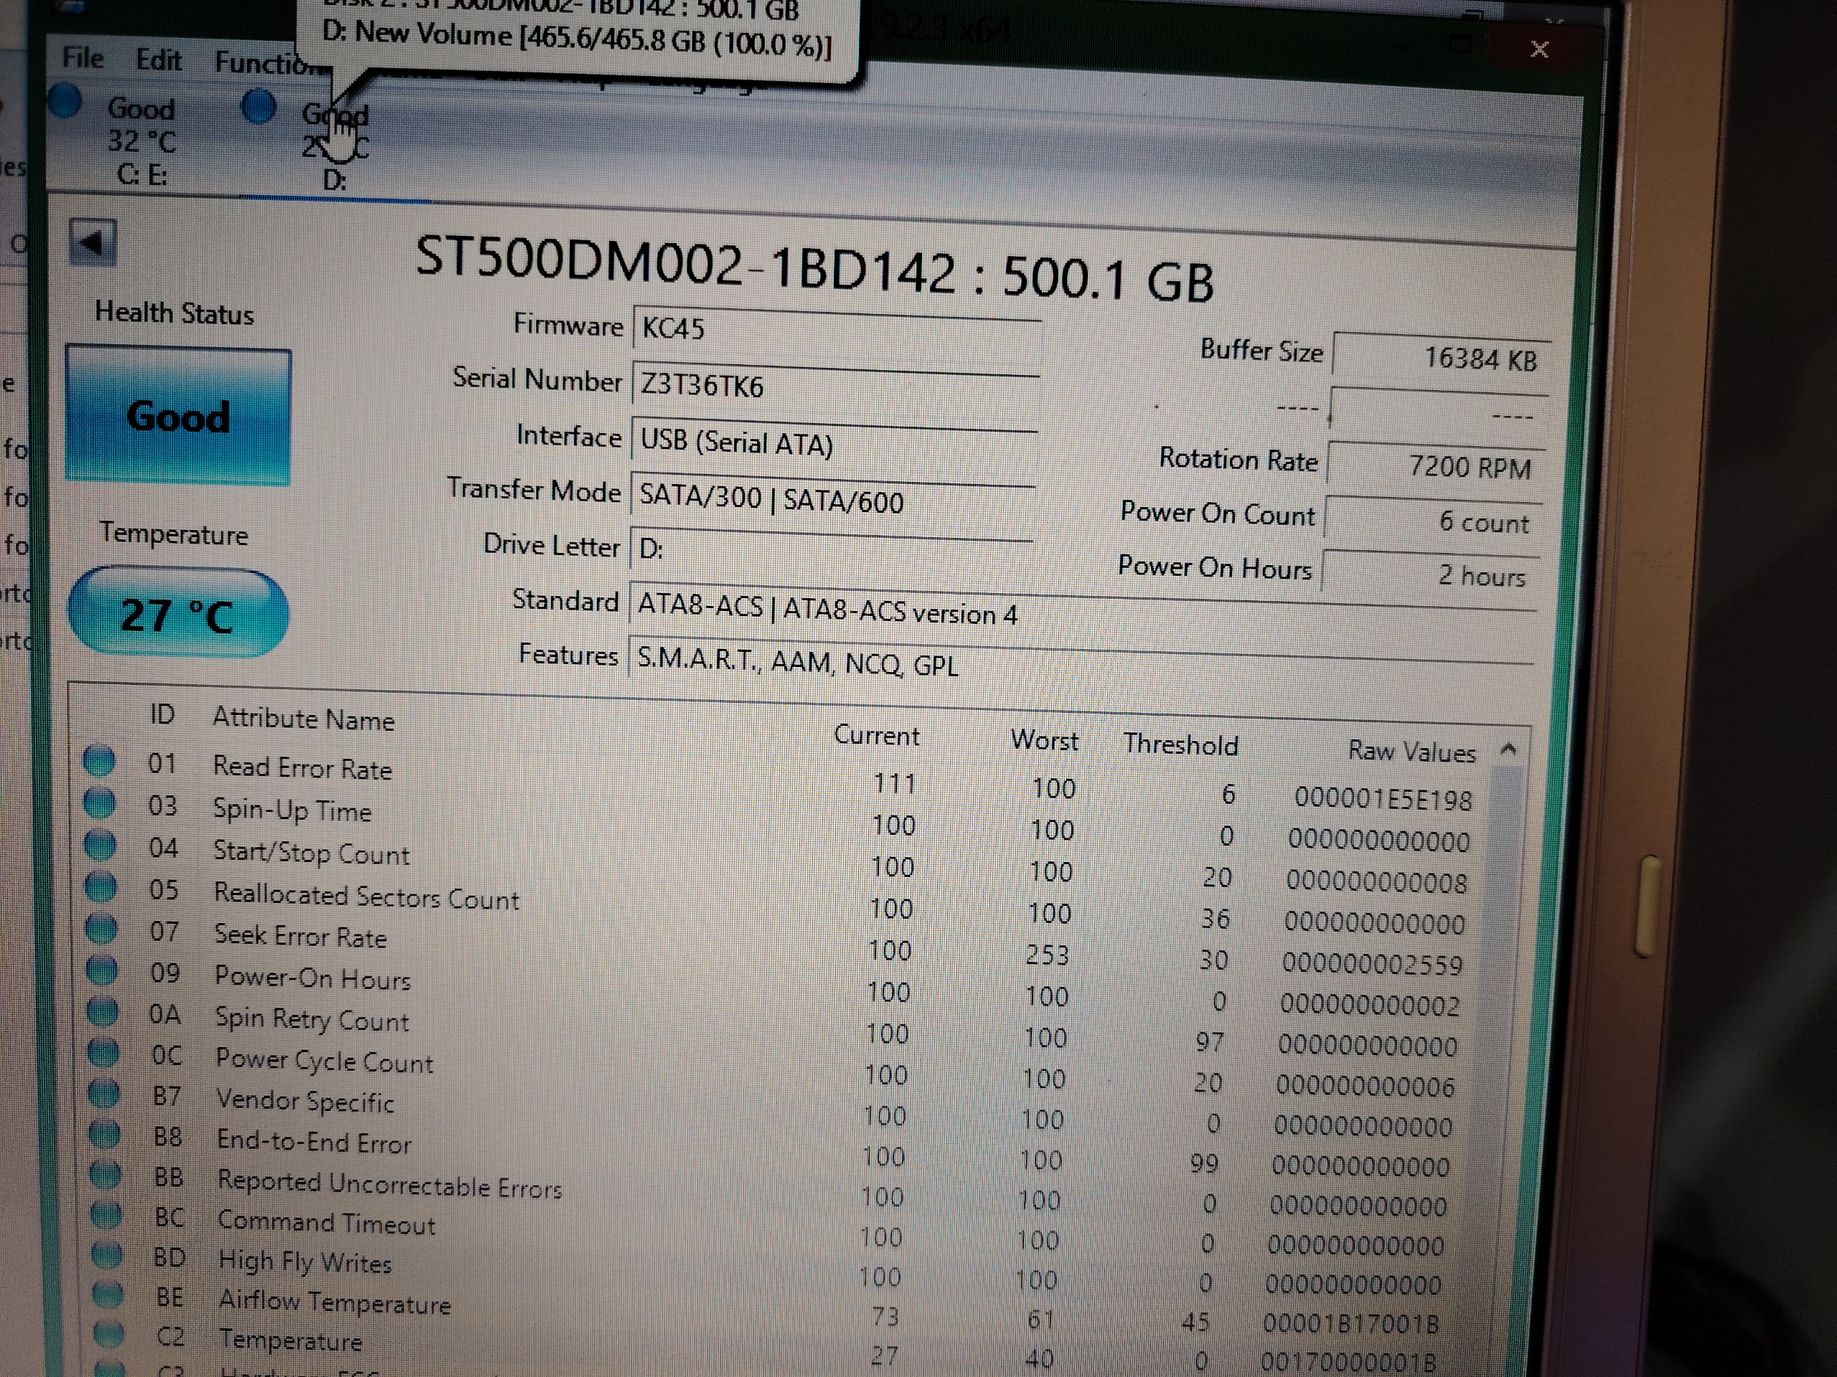Click the Read Error Rate status dot
This screenshot has height=1377, width=1837.
tap(99, 761)
